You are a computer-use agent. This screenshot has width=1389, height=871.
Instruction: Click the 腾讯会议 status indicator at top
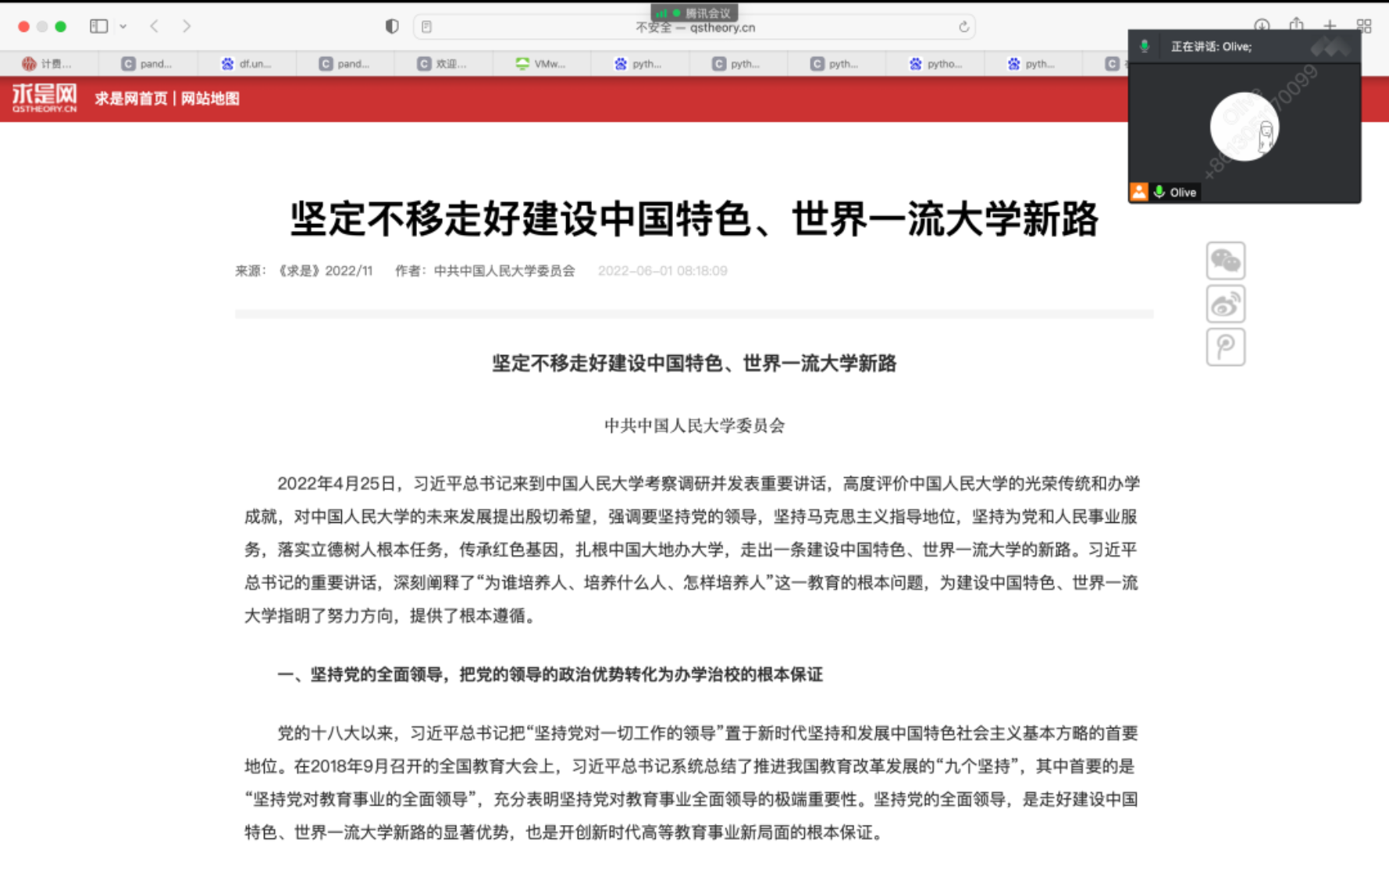point(694,12)
